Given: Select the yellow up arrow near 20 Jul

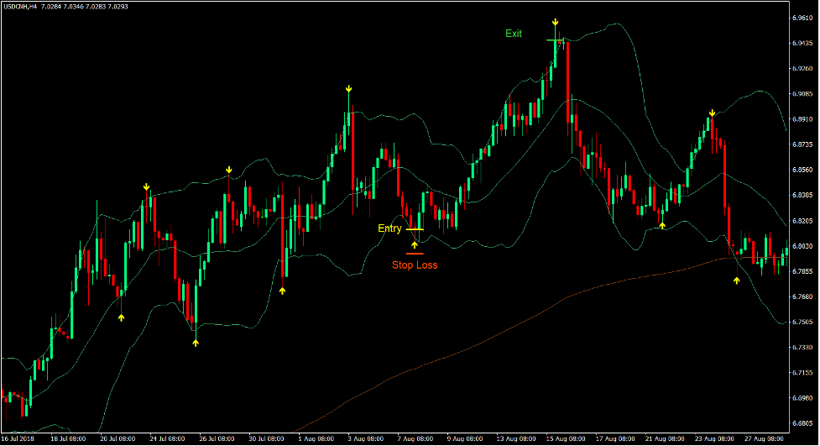Looking at the screenshot, I should click(x=122, y=317).
